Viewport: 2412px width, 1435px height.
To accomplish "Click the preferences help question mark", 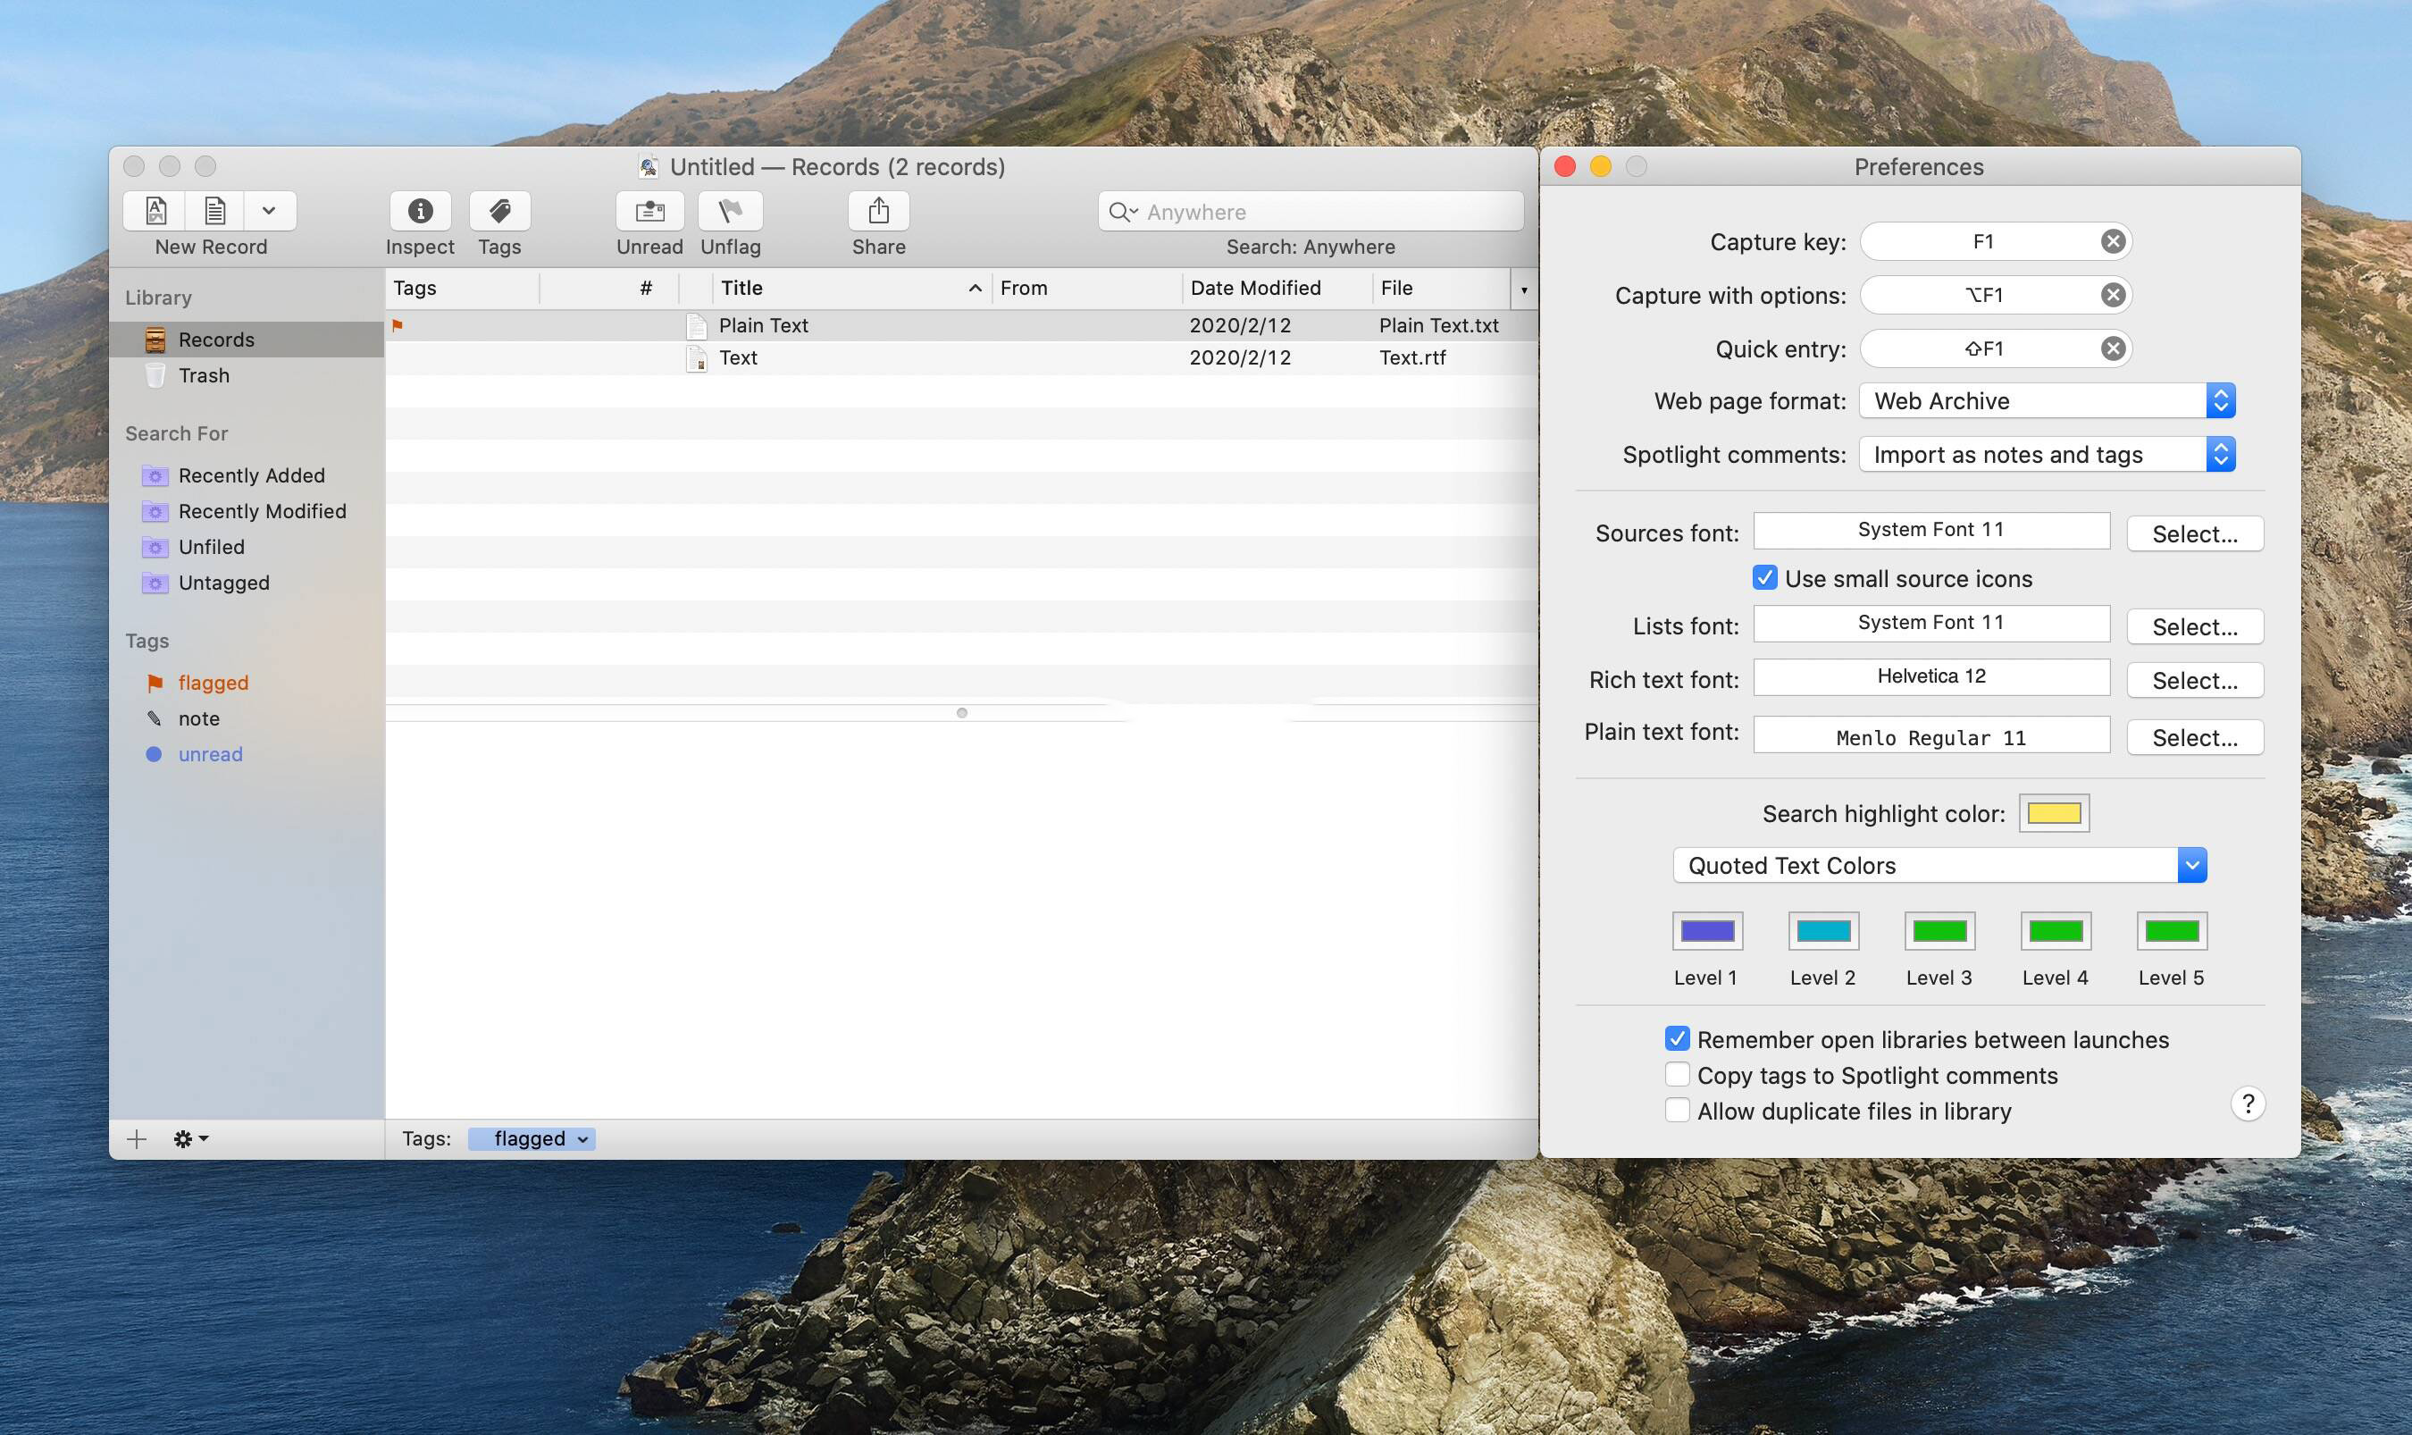I will 2248,1104.
